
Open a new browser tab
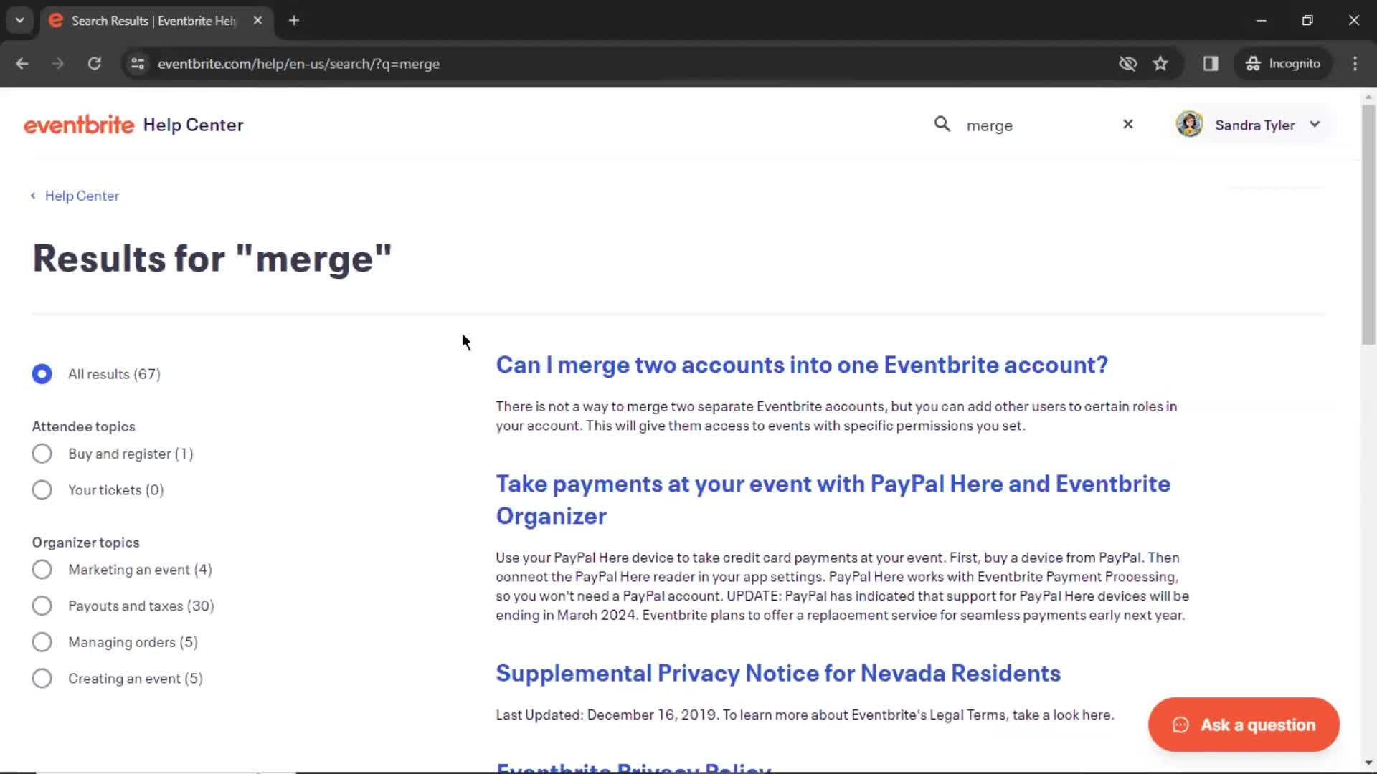(293, 21)
